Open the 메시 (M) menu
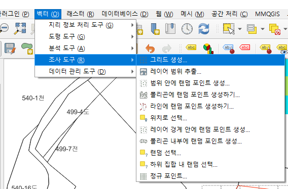Image resolution: width=288 pixels, height=189 pixels. (x=192, y=14)
